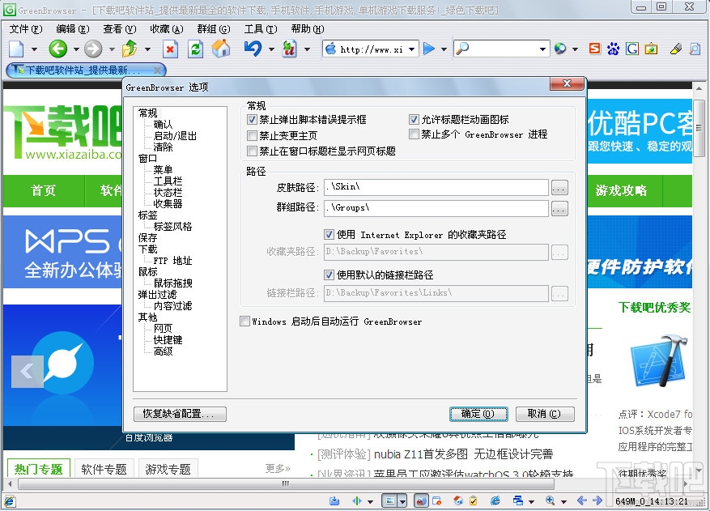Click the highlighter pen toolbar icon
This screenshot has width=710, height=511.
(675, 49)
